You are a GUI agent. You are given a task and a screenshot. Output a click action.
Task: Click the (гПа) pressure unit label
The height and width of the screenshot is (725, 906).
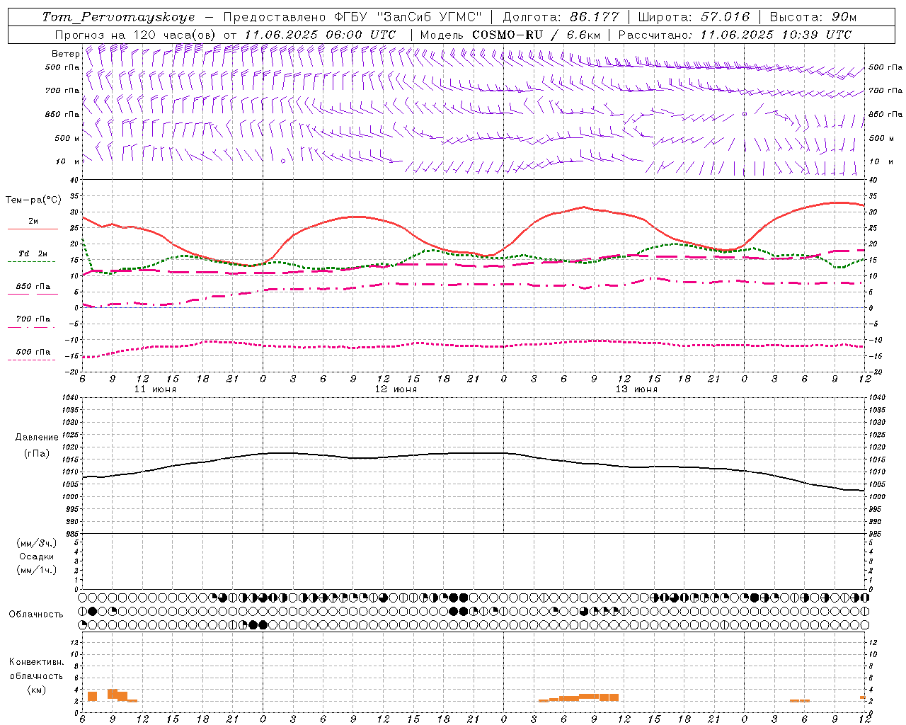36,454
